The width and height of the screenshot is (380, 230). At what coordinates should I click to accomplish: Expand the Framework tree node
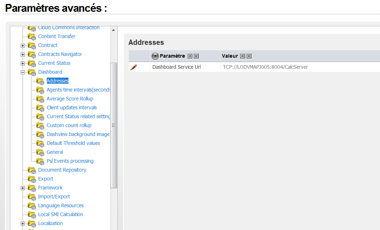coord(22,188)
